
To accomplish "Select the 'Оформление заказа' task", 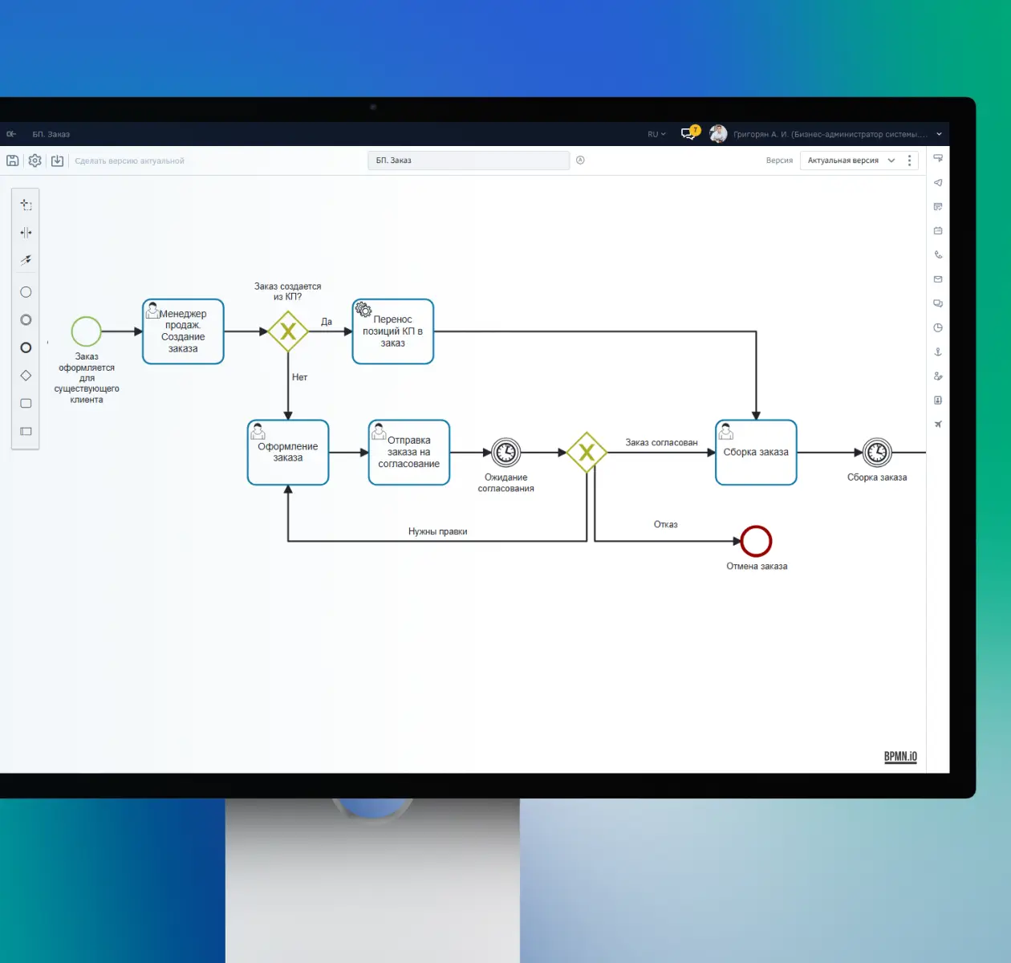I will pos(288,453).
